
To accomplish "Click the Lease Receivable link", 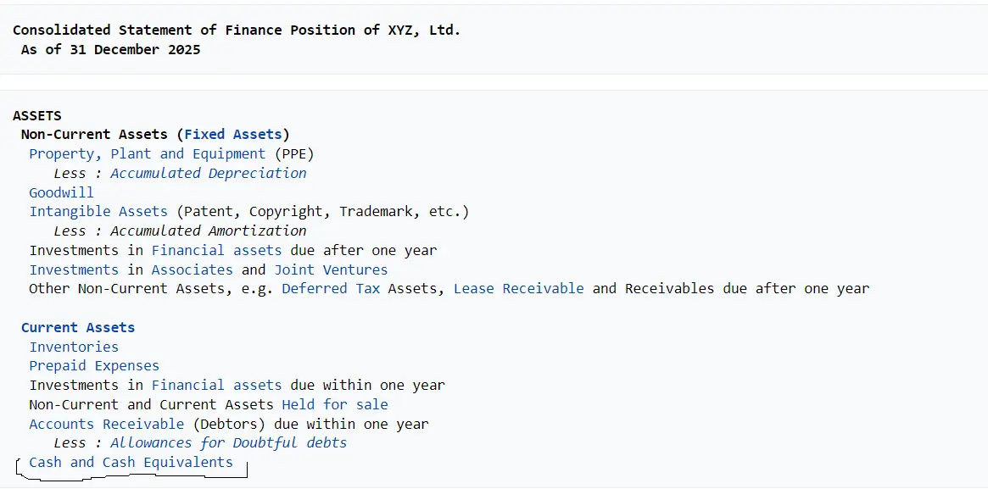I will point(518,288).
